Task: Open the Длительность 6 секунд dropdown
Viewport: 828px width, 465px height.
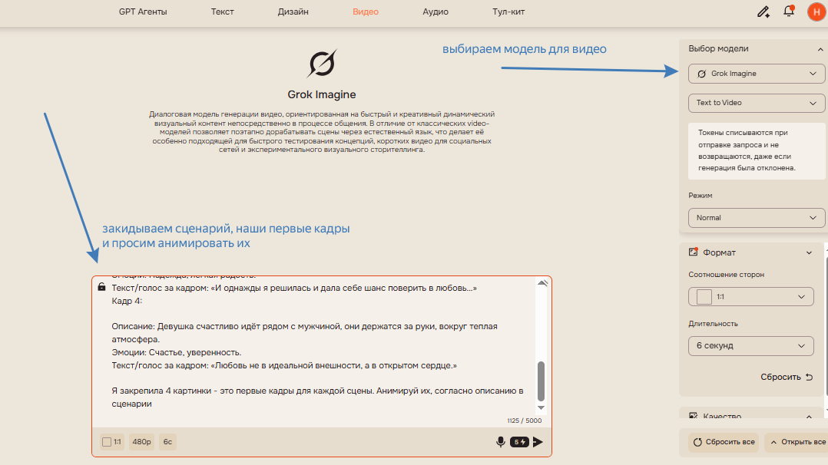Action: [750, 346]
